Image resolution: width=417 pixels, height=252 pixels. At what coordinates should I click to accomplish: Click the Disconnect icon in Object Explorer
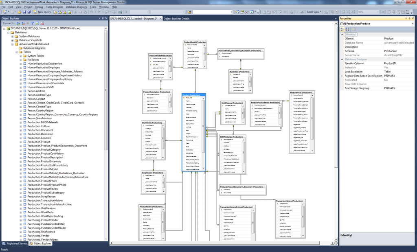pos(23,23)
